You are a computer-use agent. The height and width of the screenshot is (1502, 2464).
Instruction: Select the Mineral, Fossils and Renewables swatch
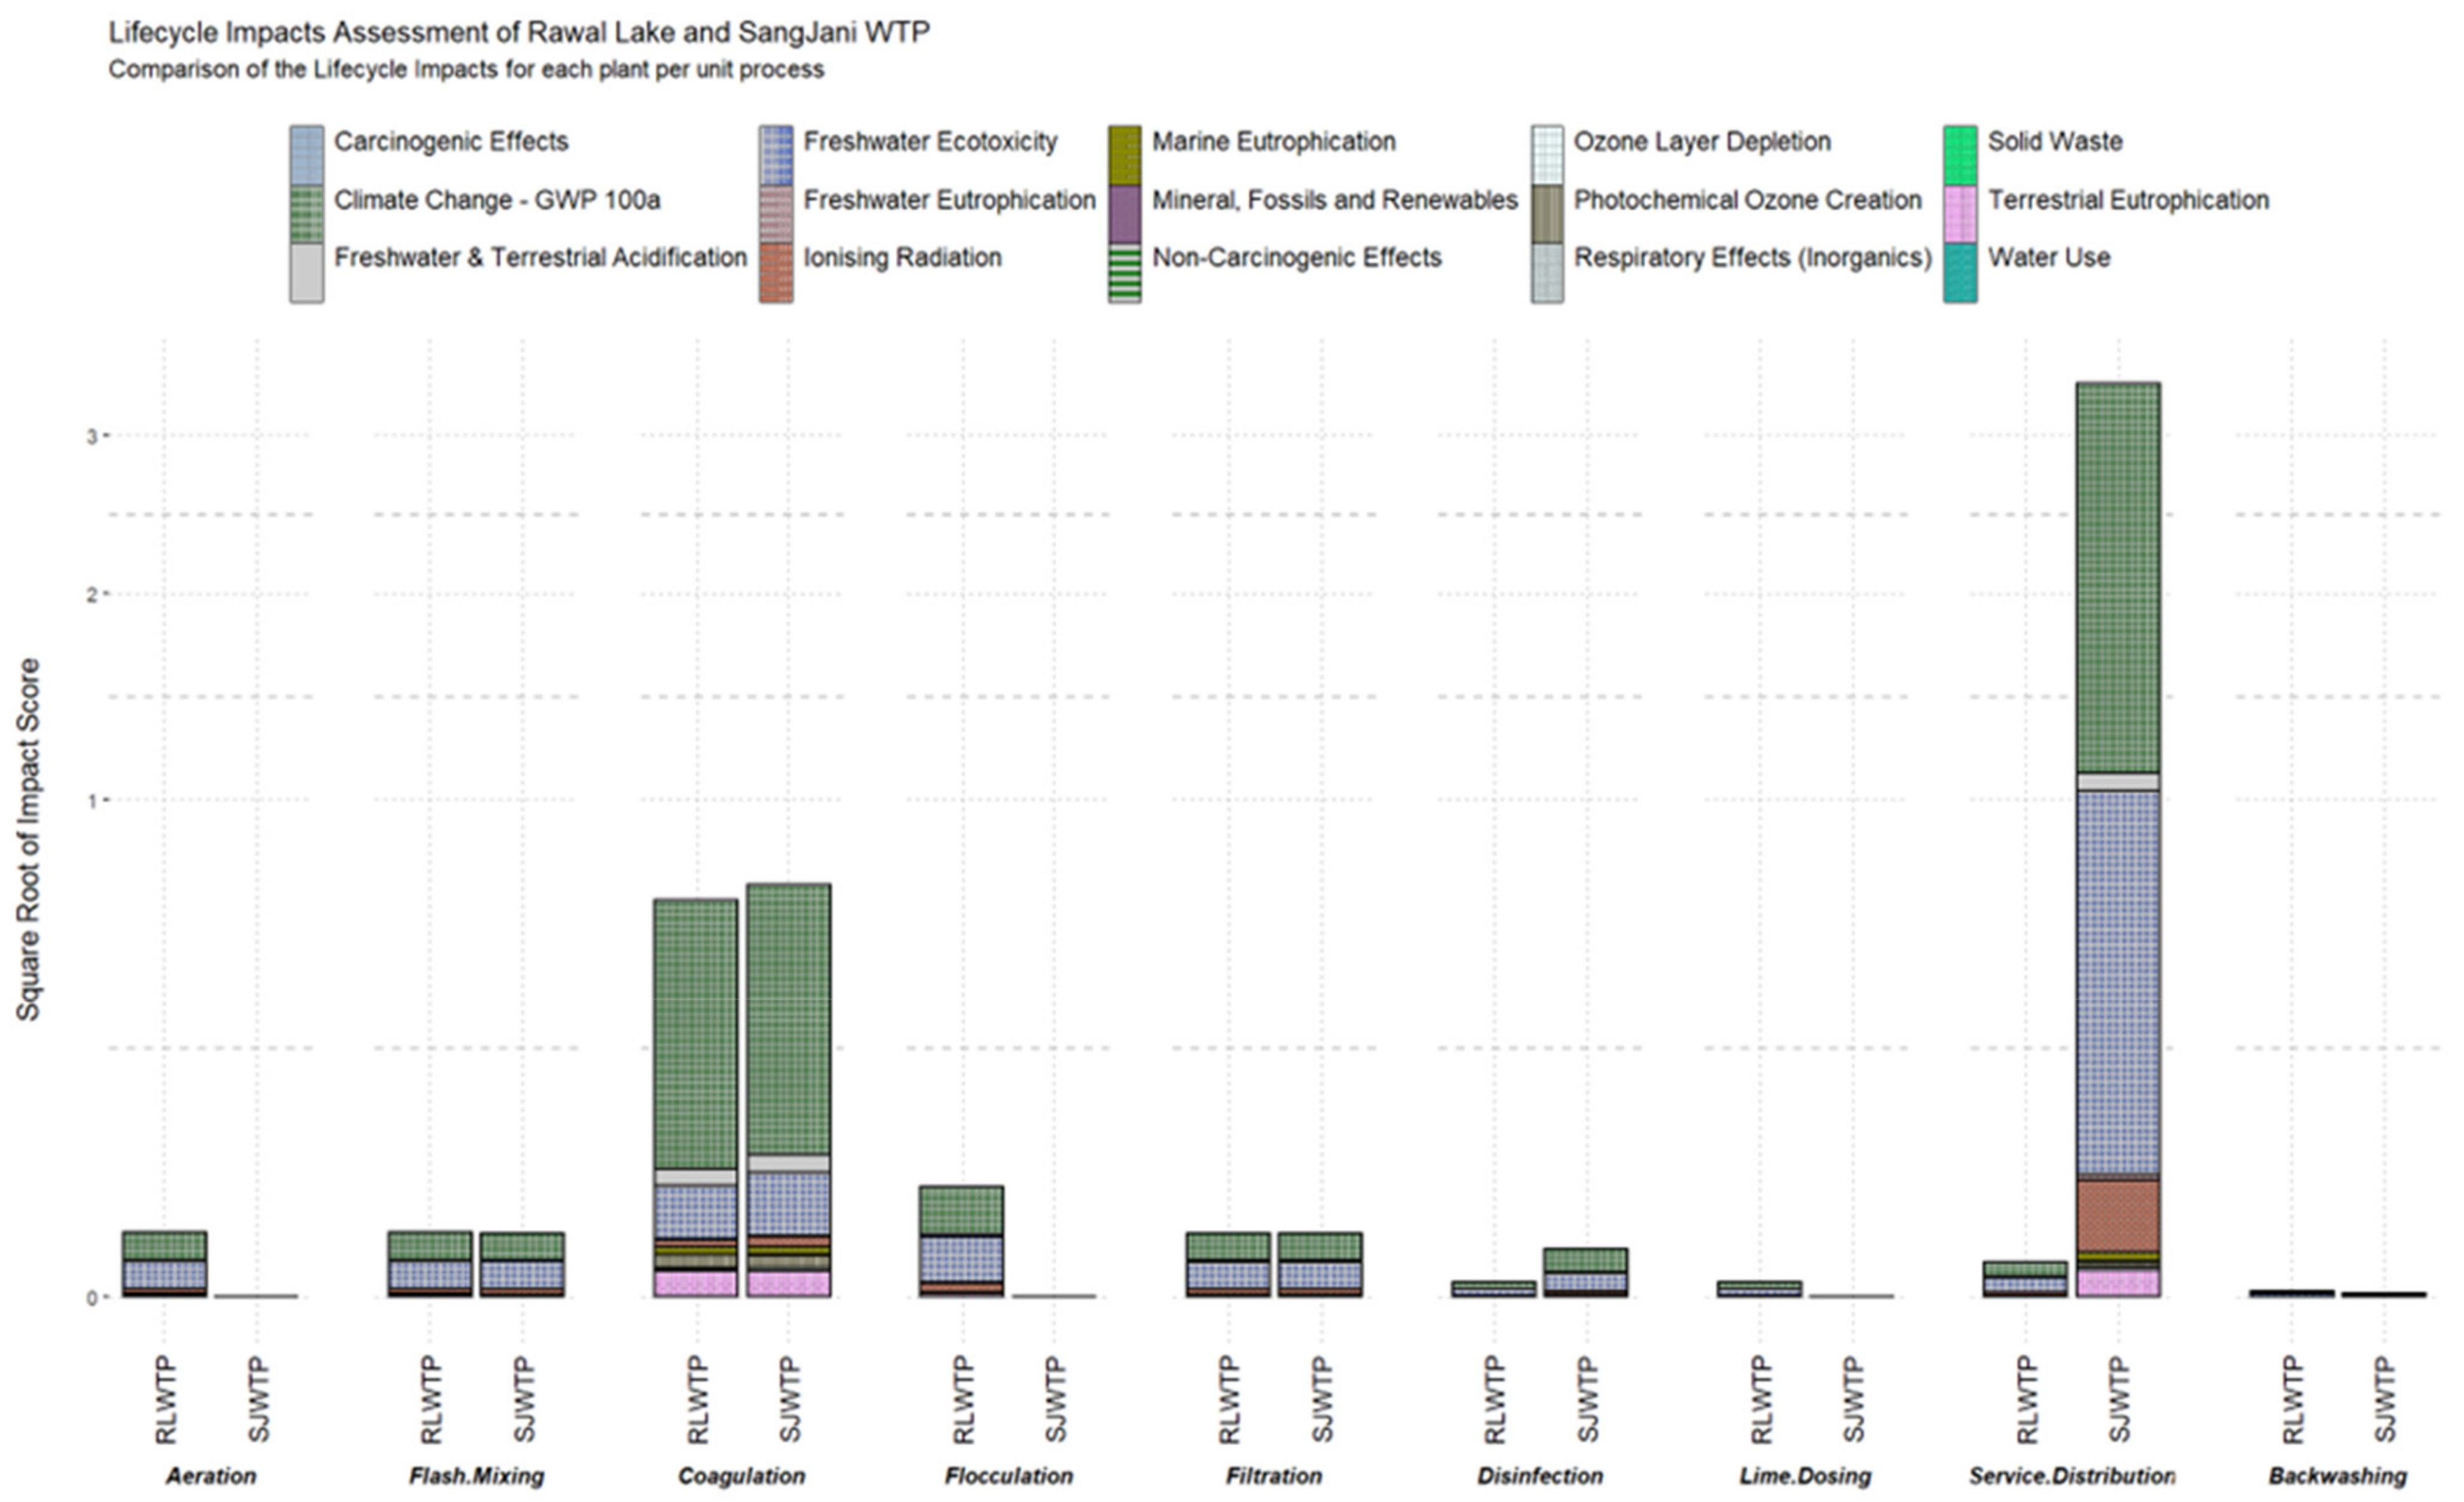click(1124, 214)
